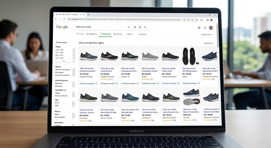The width and height of the screenshot is (271, 148).
Task: Submit search using the magnifier icon
Action: coord(145,27)
